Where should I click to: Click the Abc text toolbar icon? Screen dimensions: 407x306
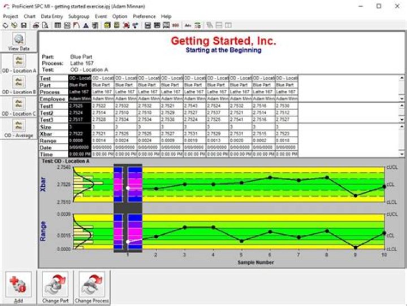coord(188,25)
